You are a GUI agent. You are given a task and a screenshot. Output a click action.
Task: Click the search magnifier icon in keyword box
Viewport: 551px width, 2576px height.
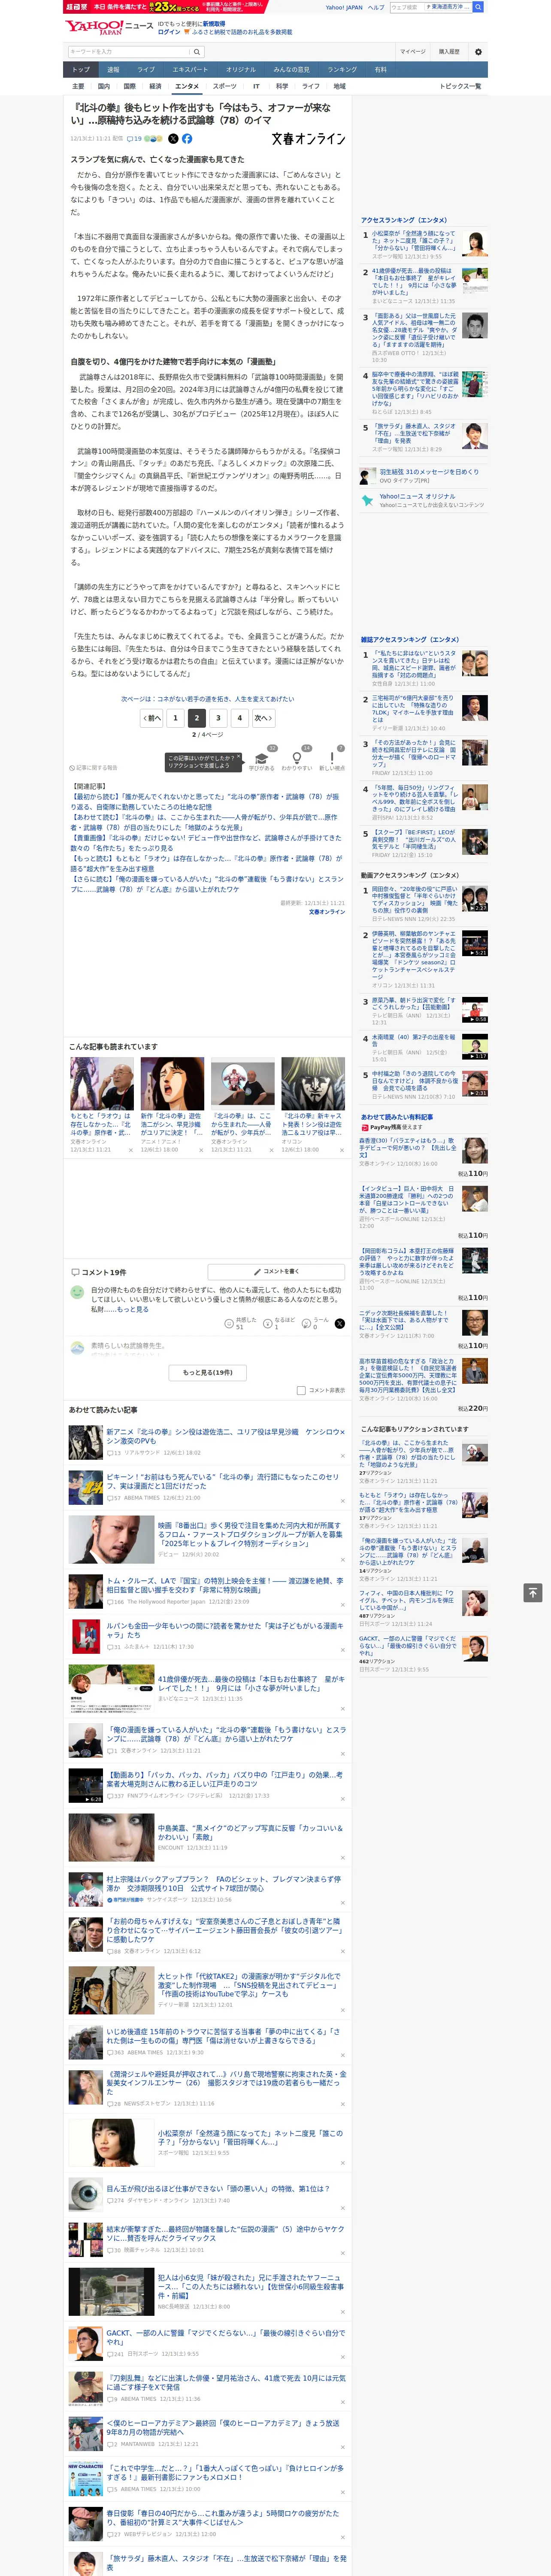coord(197,52)
